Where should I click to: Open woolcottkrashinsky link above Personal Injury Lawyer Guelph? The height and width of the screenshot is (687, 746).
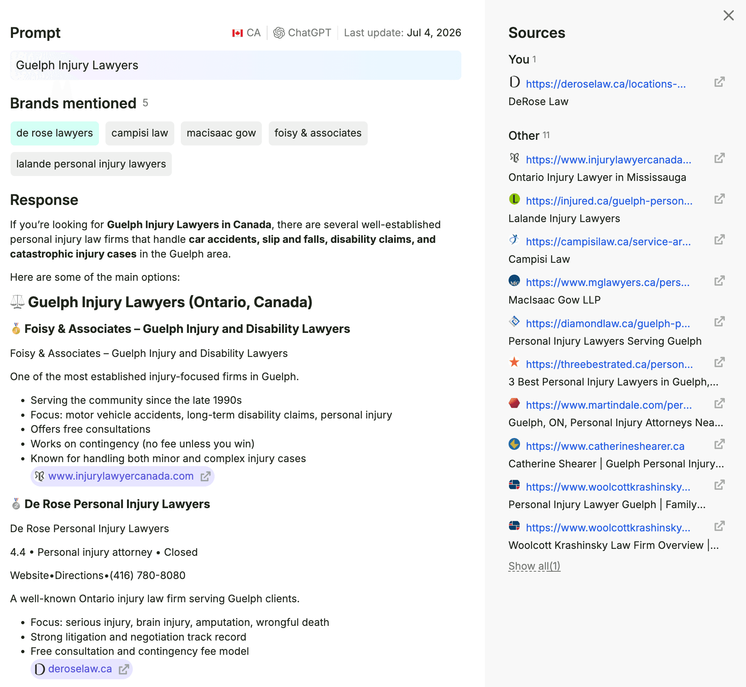(x=608, y=487)
